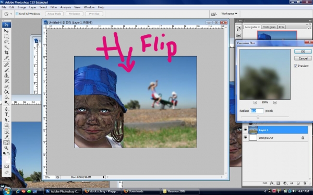This screenshot has width=313, height=195.
Task: Select the Pen tool
Action: coord(6,109)
